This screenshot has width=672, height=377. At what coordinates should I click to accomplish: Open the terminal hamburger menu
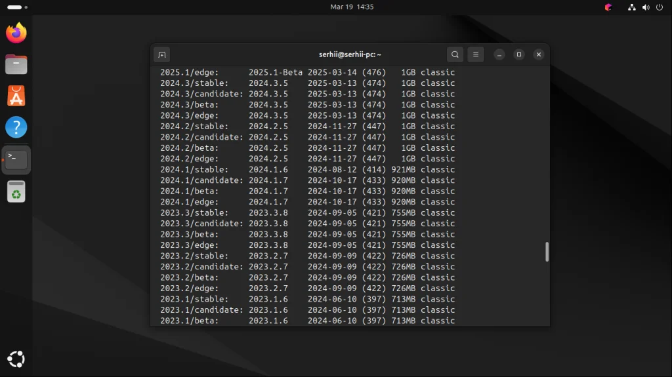click(x=476, y=54)
